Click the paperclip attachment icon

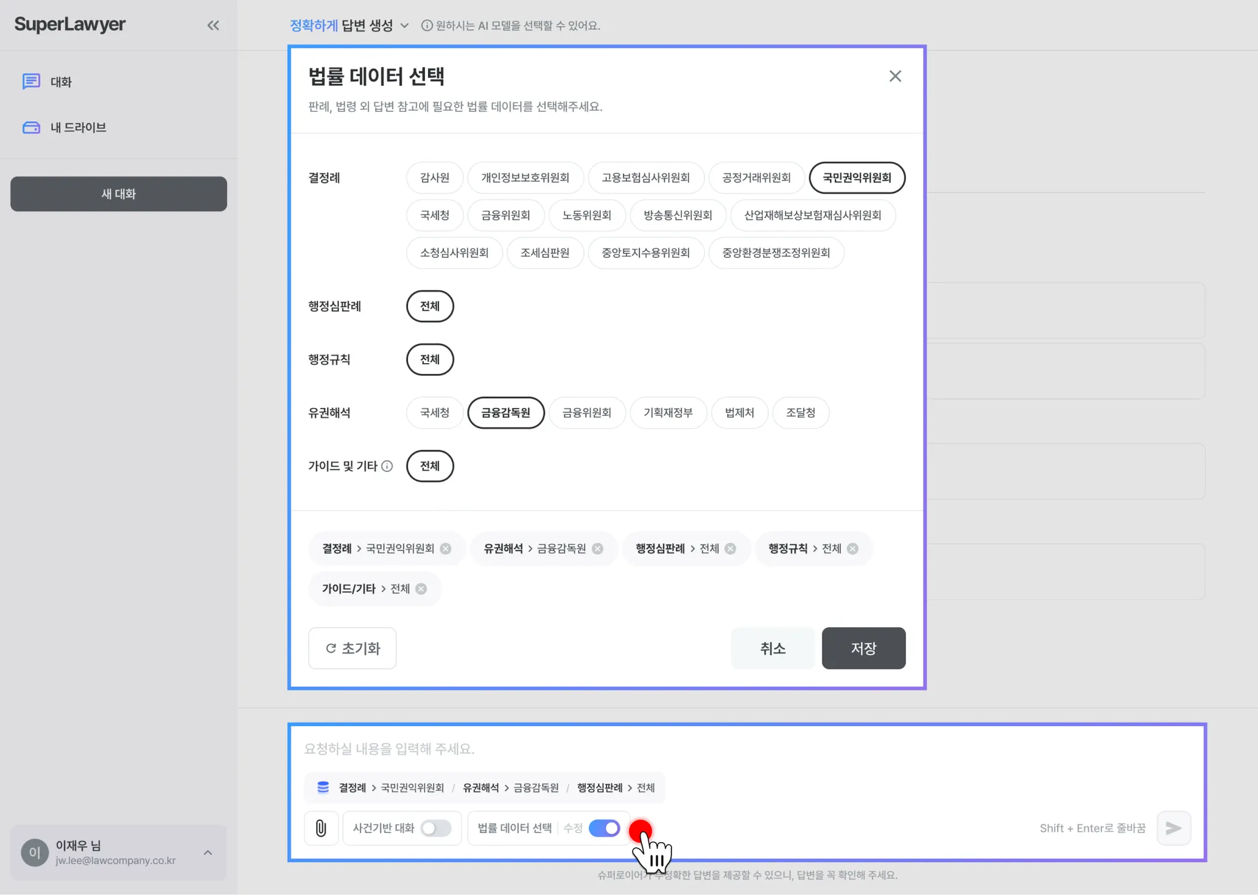(321, 828)
